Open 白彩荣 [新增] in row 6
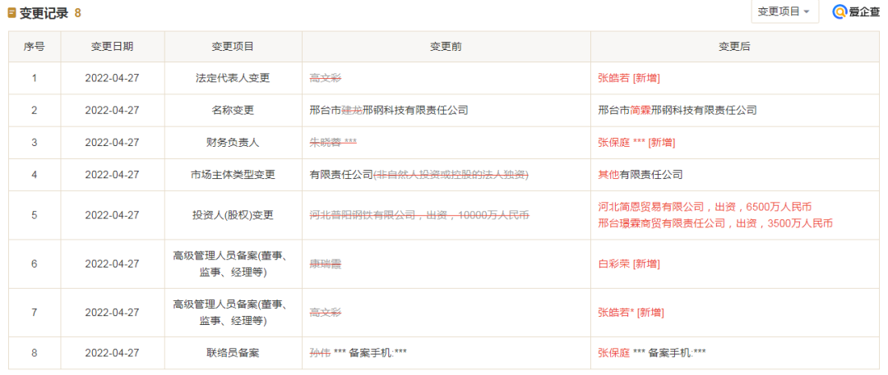The width and height of the screenshot is (888, 375). [x=629, y=263]
